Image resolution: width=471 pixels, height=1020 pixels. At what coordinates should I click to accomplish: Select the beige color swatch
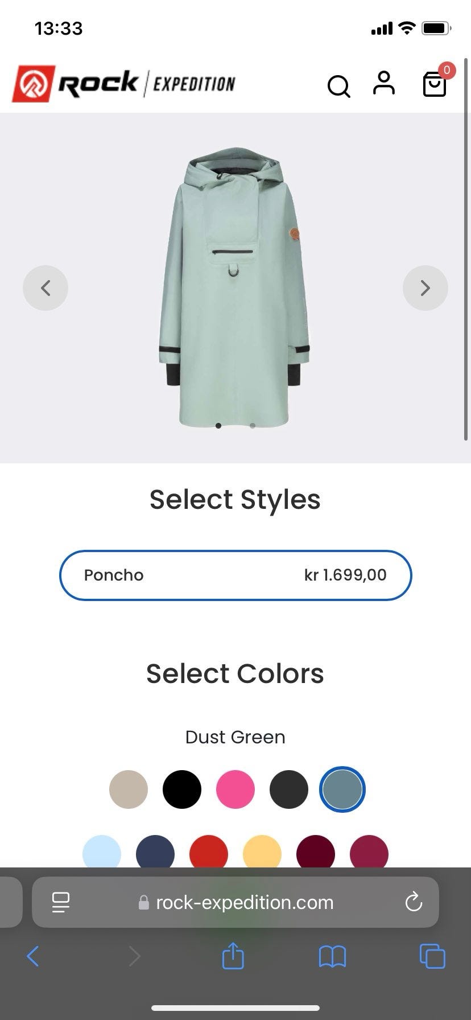point(129,789)
